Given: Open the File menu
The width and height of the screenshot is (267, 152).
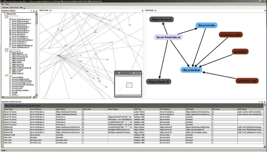Looking at the screenshot, I should coord(2,4).
